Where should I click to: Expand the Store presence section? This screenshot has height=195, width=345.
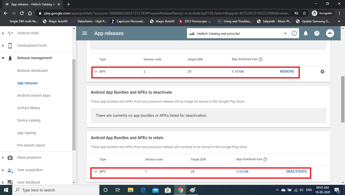(3, 158)
